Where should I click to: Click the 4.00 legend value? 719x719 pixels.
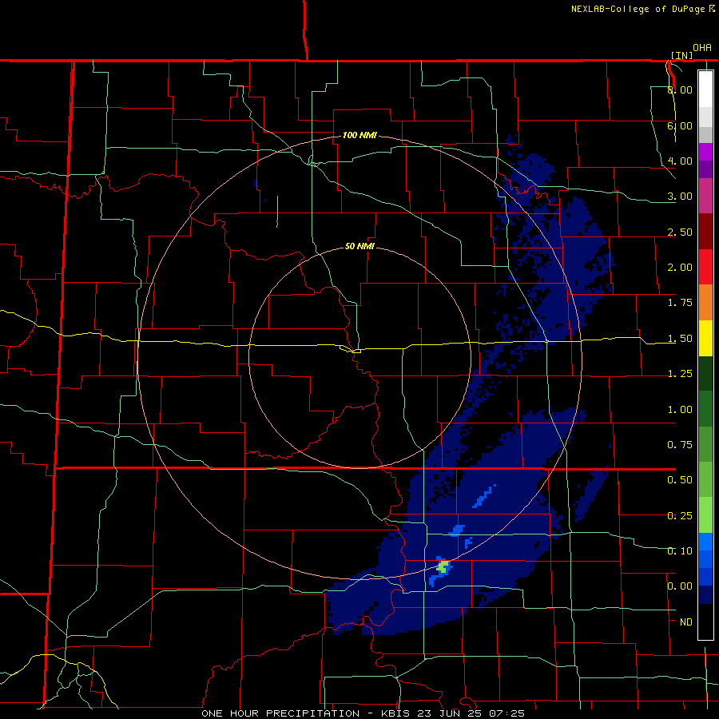(x=680, y=161)
